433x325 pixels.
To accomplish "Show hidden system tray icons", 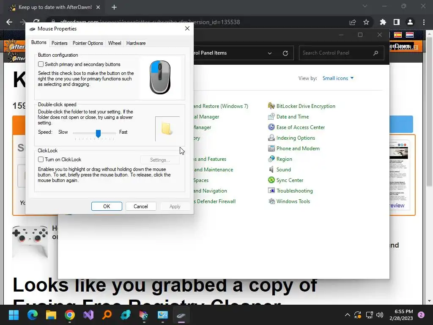I will tap(348, 315).
